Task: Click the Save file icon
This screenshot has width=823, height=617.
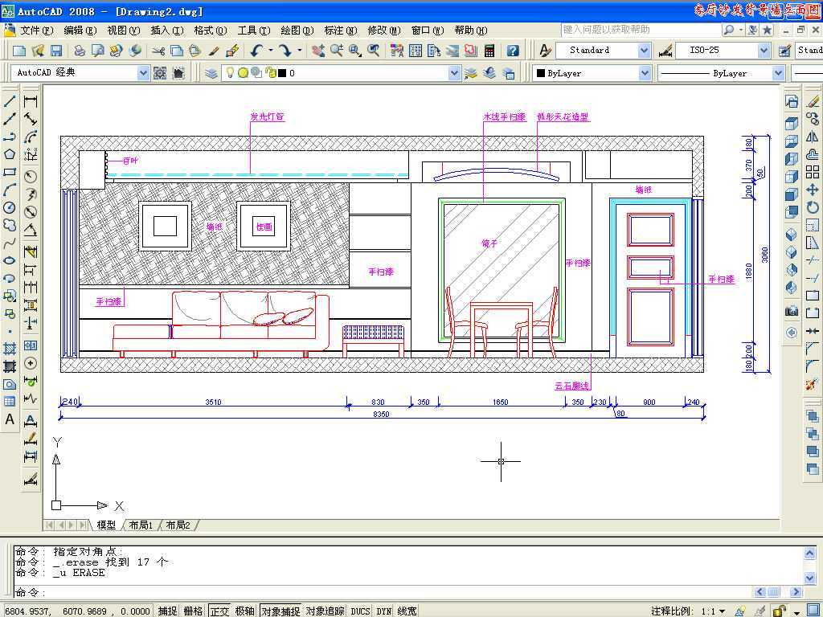Action: [55, 51]
